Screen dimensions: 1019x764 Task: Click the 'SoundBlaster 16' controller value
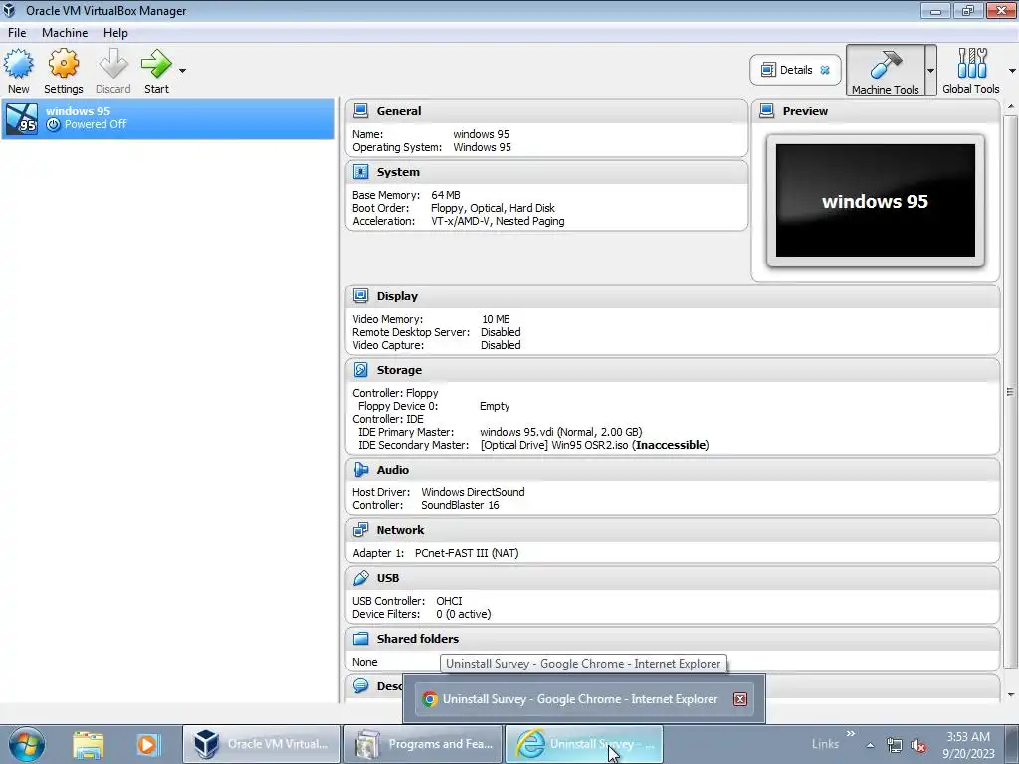[x=460, y=505]
